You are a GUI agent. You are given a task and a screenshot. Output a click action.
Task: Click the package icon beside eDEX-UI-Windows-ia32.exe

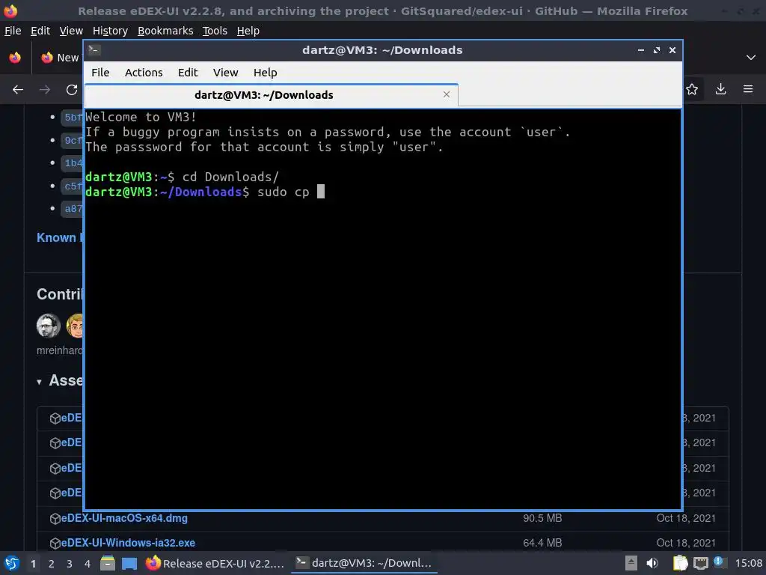(x=55, y=544)
